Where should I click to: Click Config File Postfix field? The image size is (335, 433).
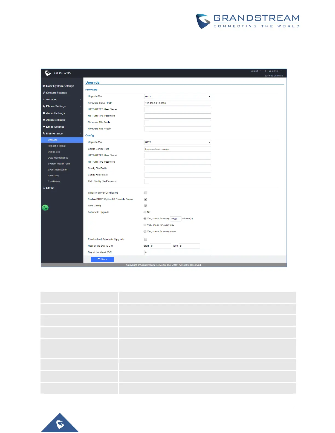pyautogui.click(x=178, y=175)
